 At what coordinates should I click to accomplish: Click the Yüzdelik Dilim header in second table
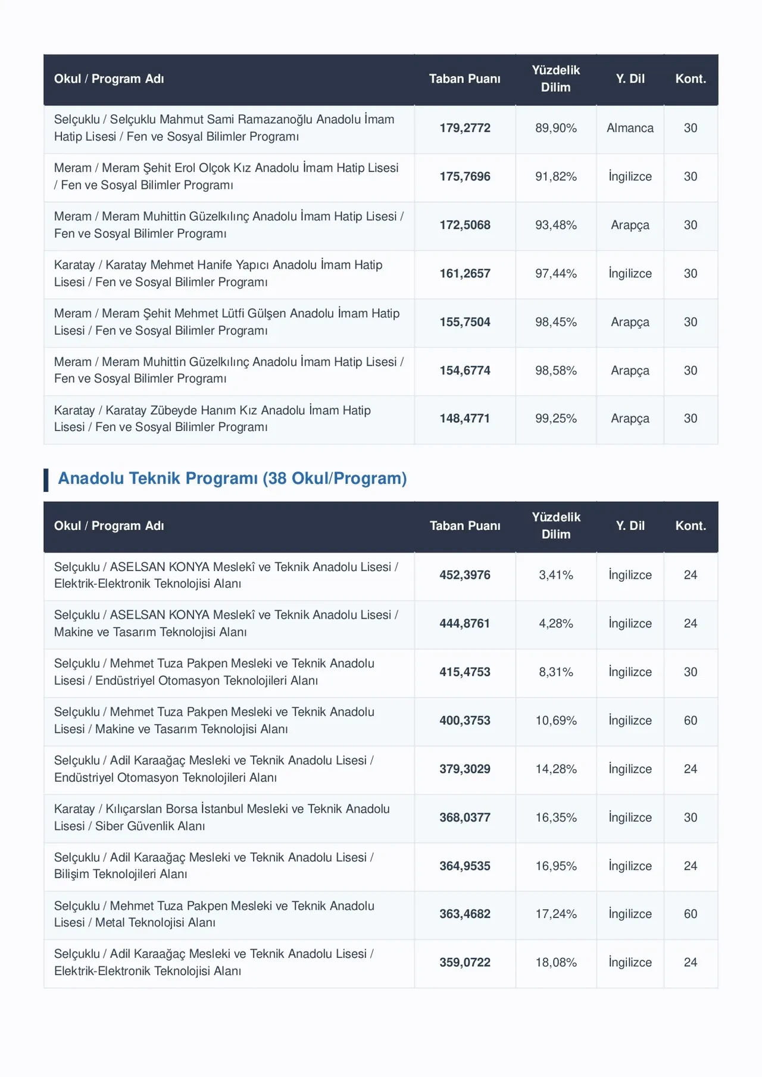point(556,526)
